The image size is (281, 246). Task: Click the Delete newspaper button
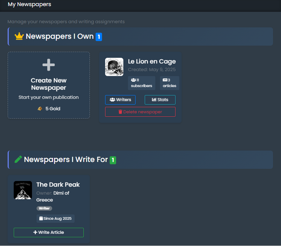tap(140, 112)
